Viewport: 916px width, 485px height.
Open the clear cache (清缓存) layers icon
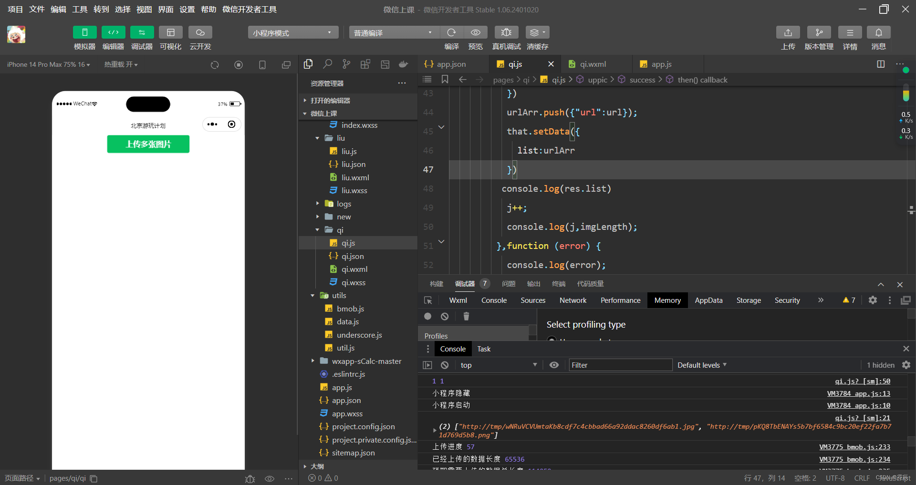(x=537, y=32)
